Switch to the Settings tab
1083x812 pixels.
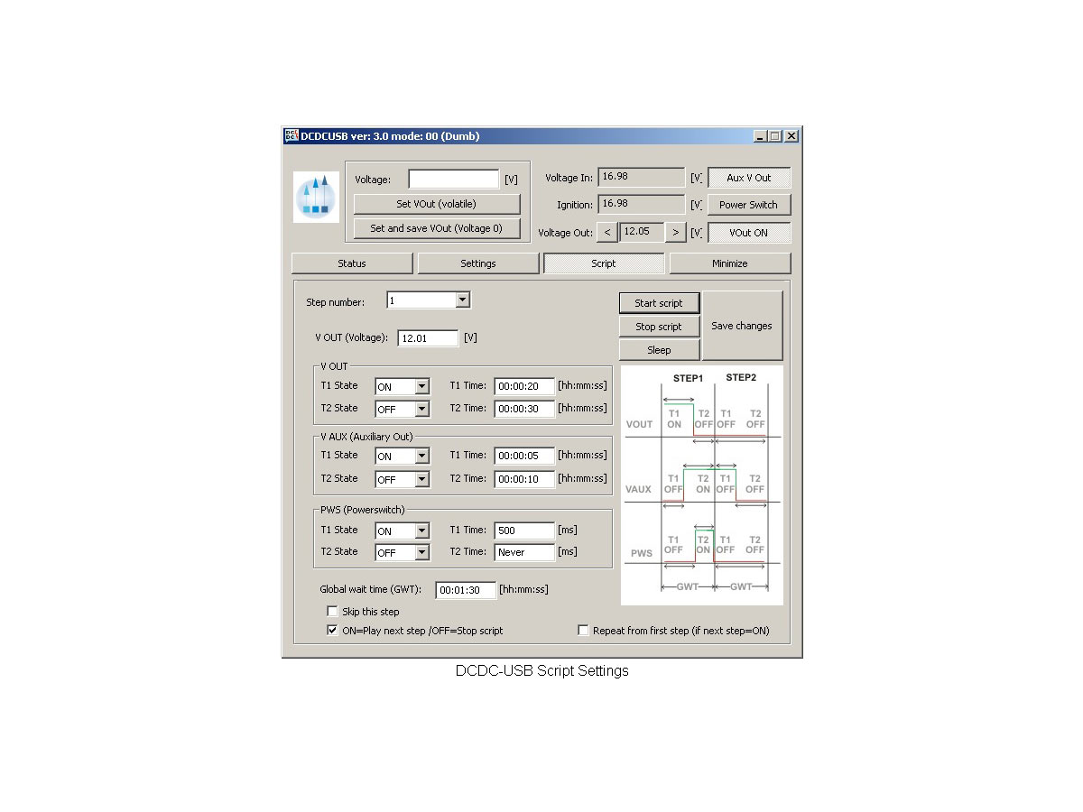pos(478,263)
